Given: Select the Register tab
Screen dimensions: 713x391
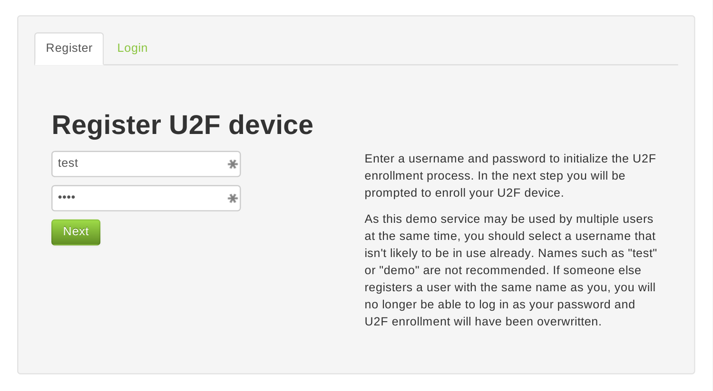Looking at the screenshot, I should 69,48.
